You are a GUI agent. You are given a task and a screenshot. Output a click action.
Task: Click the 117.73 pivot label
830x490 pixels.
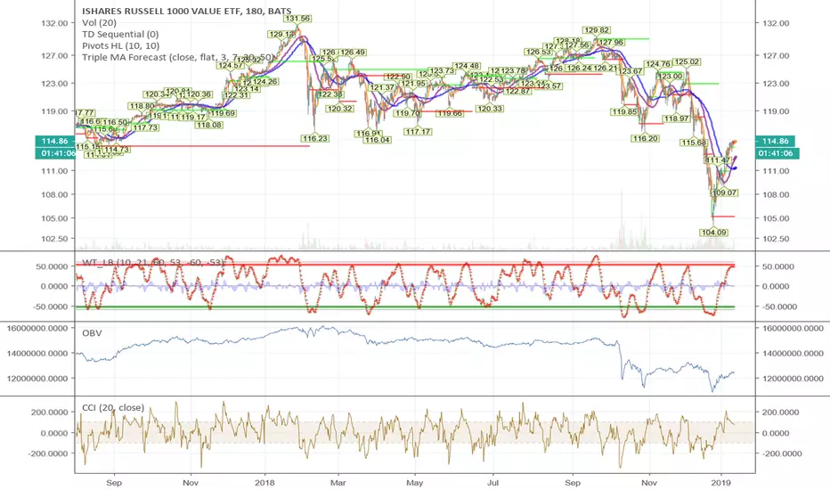(145, 127)
